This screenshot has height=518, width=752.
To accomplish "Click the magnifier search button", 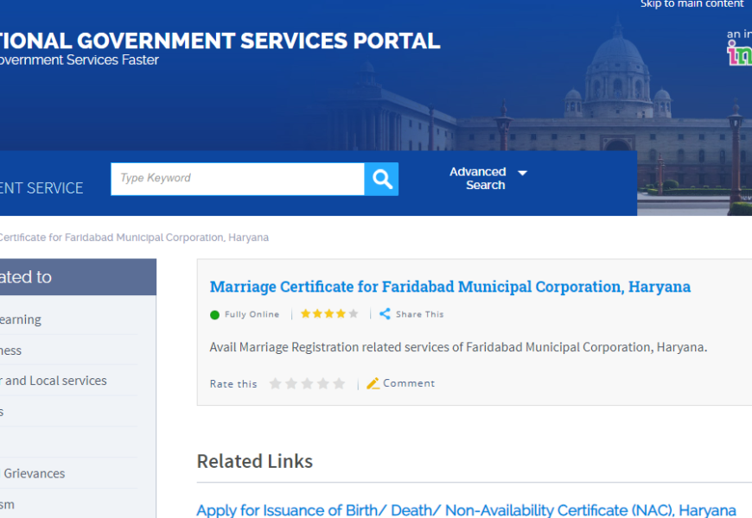I will [381, 179].
